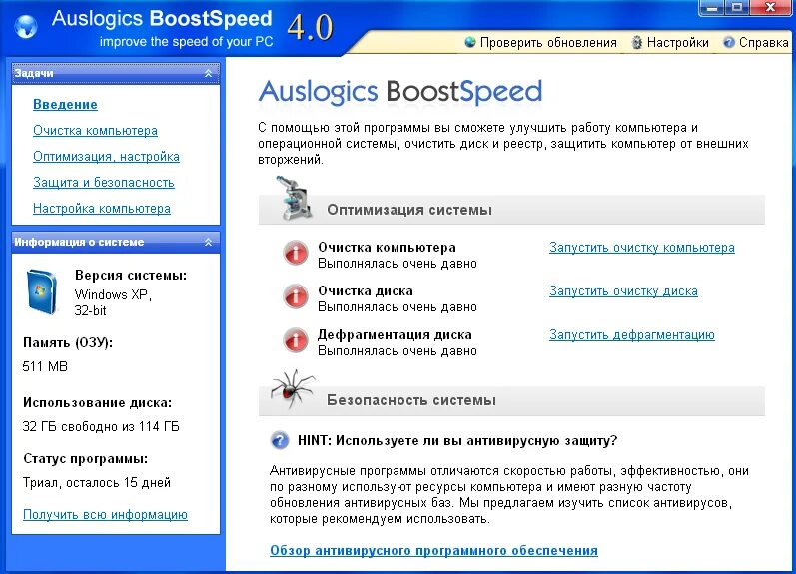Viewport: 796px width, 574px height.
Task: Collapse the Информация о системе panel chevron
Action: tap(208, 243)
